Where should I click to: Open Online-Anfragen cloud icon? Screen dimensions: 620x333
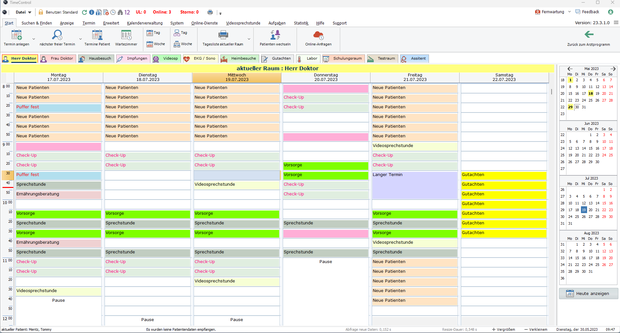[x=318, y=35]
